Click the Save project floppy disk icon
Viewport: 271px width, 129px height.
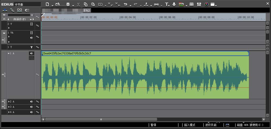[x=68, y=4]
